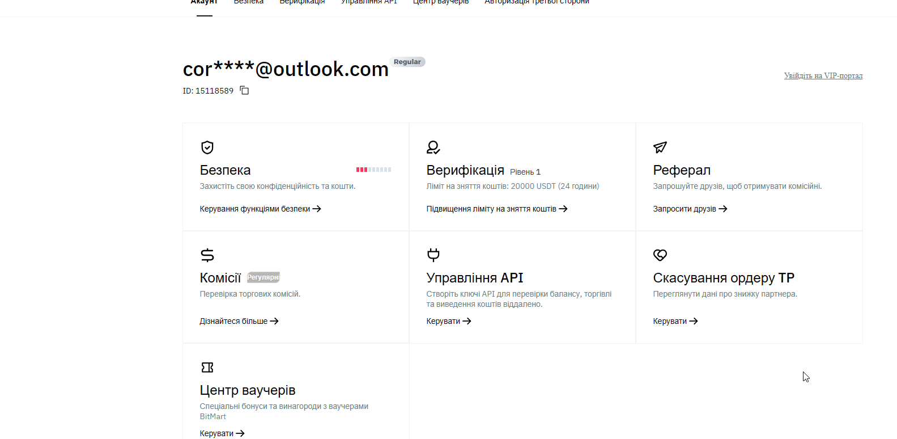
Task: Click the paper plane Реферал icon
Action: 660,147
